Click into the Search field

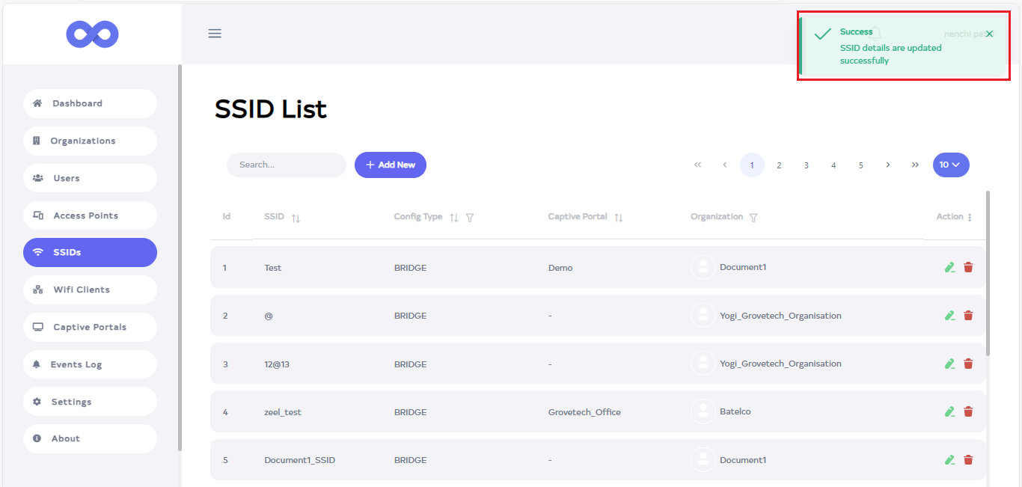click(287, 165)
